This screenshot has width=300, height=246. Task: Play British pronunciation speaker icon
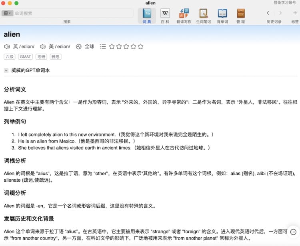coord(7,46)
